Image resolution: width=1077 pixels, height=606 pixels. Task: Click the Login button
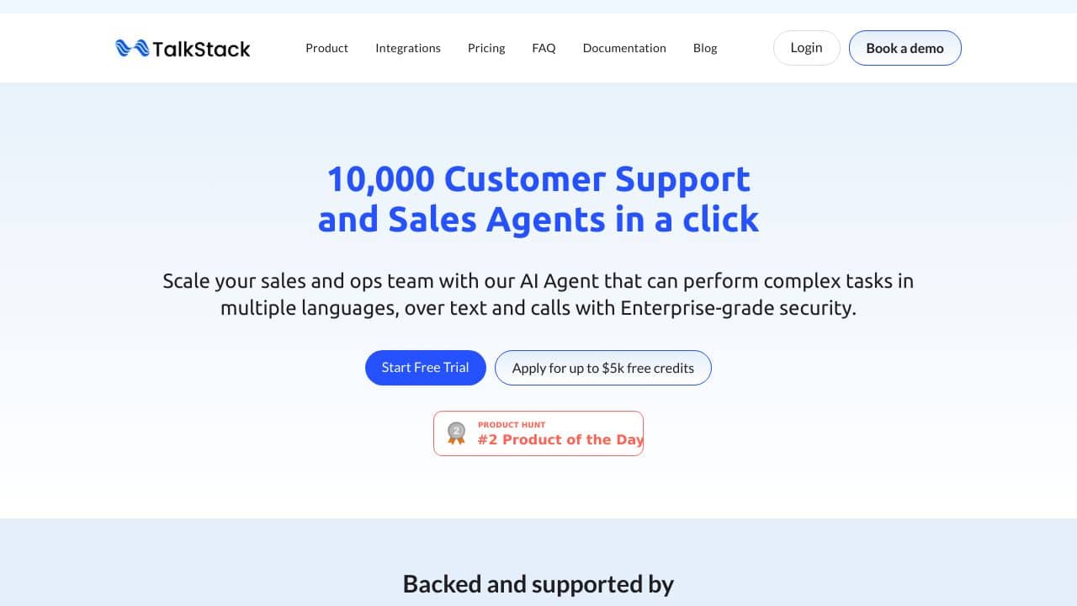(806, 48)
